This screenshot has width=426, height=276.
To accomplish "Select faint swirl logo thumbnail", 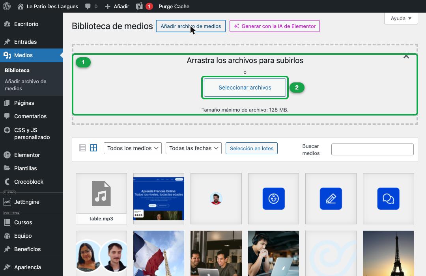I will 331,254.
